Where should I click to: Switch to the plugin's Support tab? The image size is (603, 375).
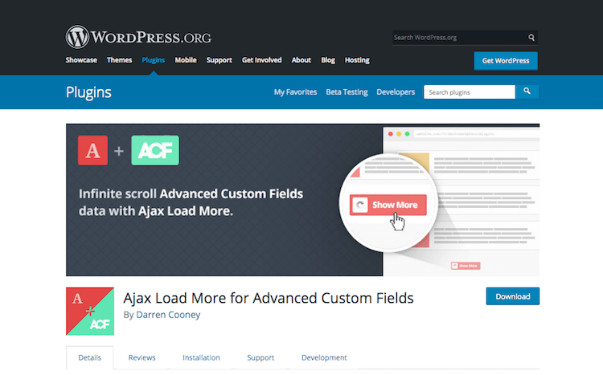click(x=260, y=357)
